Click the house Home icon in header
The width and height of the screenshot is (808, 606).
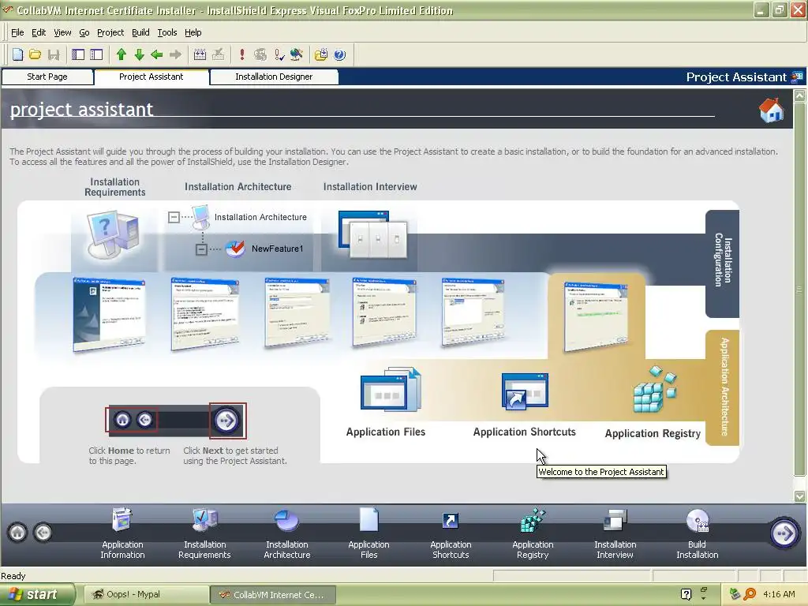point(772,110)
